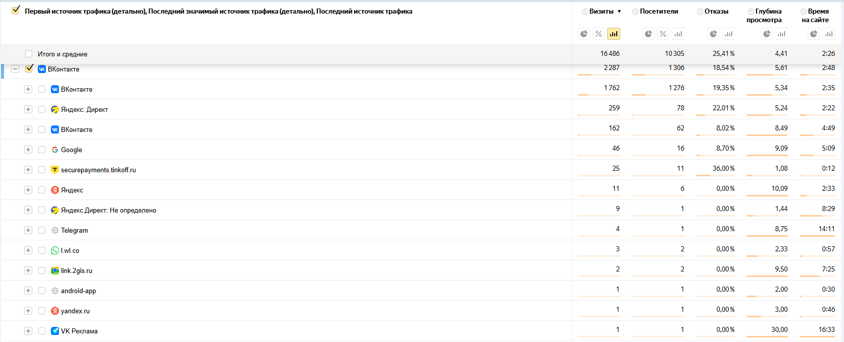Click the Direct icon beside Яндекс.Директ: Не определено
Viewport: 844px width, 342px height.
tap(55, 210)
